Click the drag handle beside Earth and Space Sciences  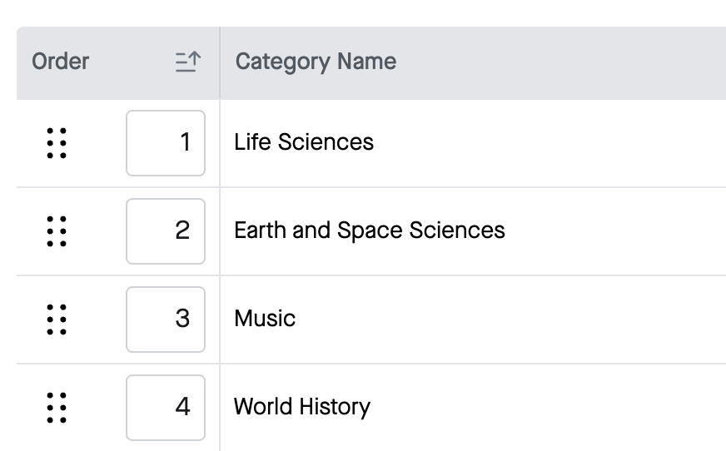(x=57, y=231)
